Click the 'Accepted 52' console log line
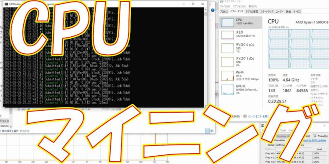Screen dimensions: 329x164 coord(56,69)
